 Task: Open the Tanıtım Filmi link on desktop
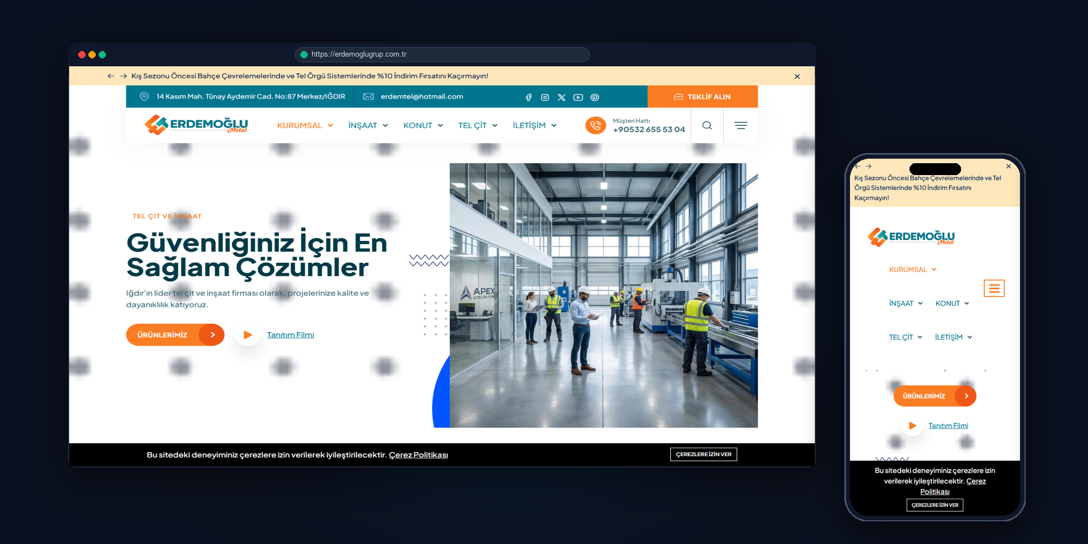[x=290, y=335]
